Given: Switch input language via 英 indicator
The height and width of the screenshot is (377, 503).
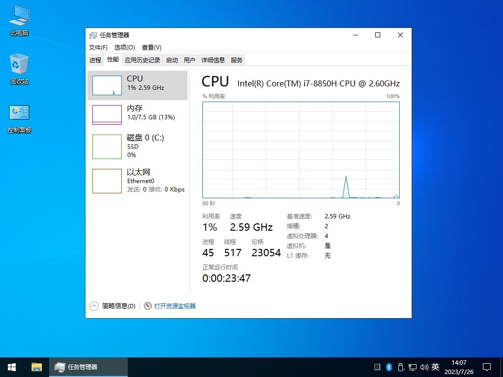Looking at the screenshot, I should (x=435, y=367).
